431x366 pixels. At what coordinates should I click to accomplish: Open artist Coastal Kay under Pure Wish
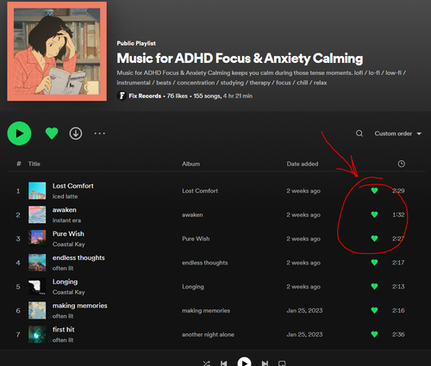coord(69,245)
